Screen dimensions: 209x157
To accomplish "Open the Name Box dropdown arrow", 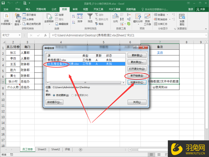I will click(20, 35).
